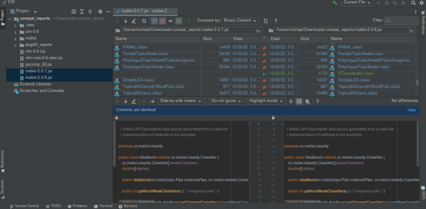Open the Terminal tool window tab

103,206
